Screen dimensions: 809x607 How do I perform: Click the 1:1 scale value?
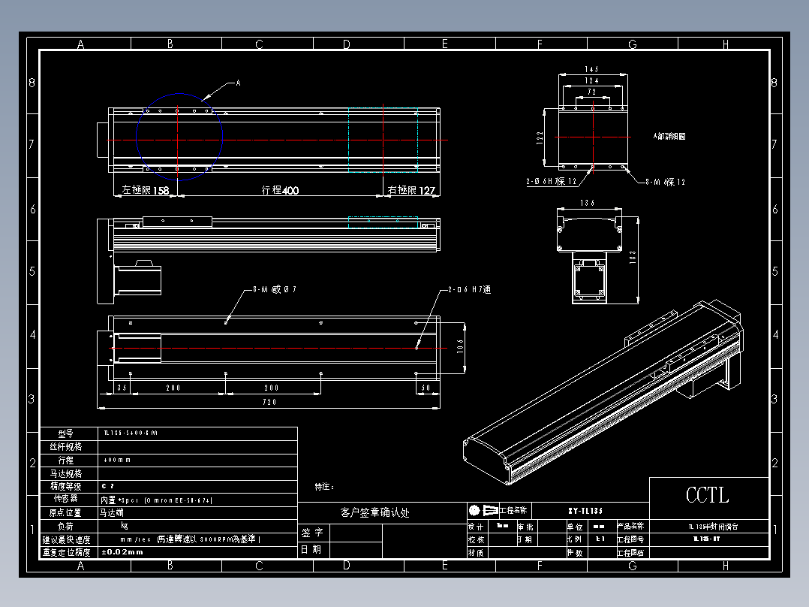pos(600,539)
